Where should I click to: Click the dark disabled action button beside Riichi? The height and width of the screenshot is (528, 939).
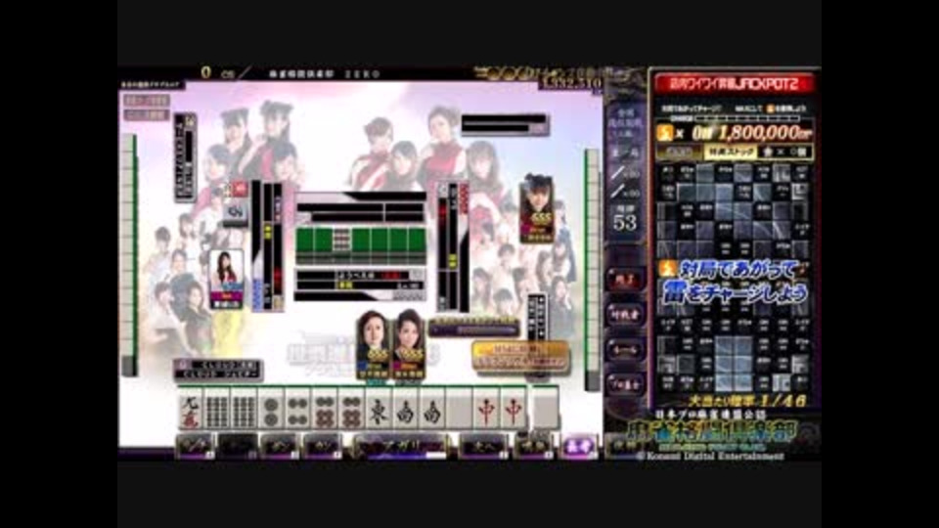click(x=238, y=447)
